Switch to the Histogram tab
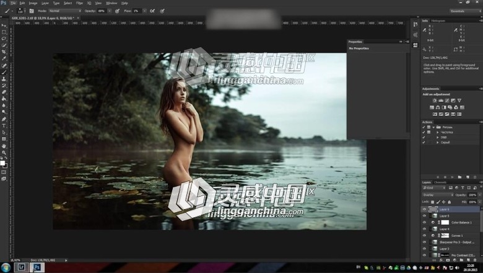 pyautogui.click(x=438, y=20)
